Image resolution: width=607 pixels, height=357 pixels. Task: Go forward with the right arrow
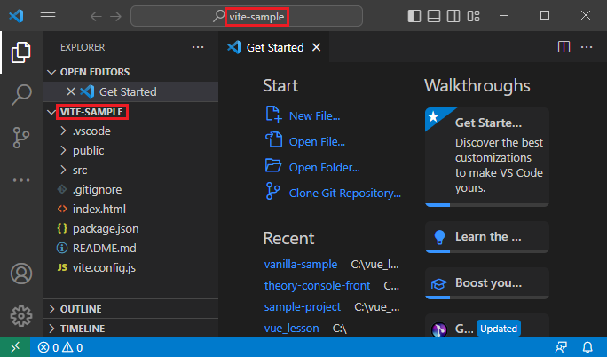(x=115, y=16)
